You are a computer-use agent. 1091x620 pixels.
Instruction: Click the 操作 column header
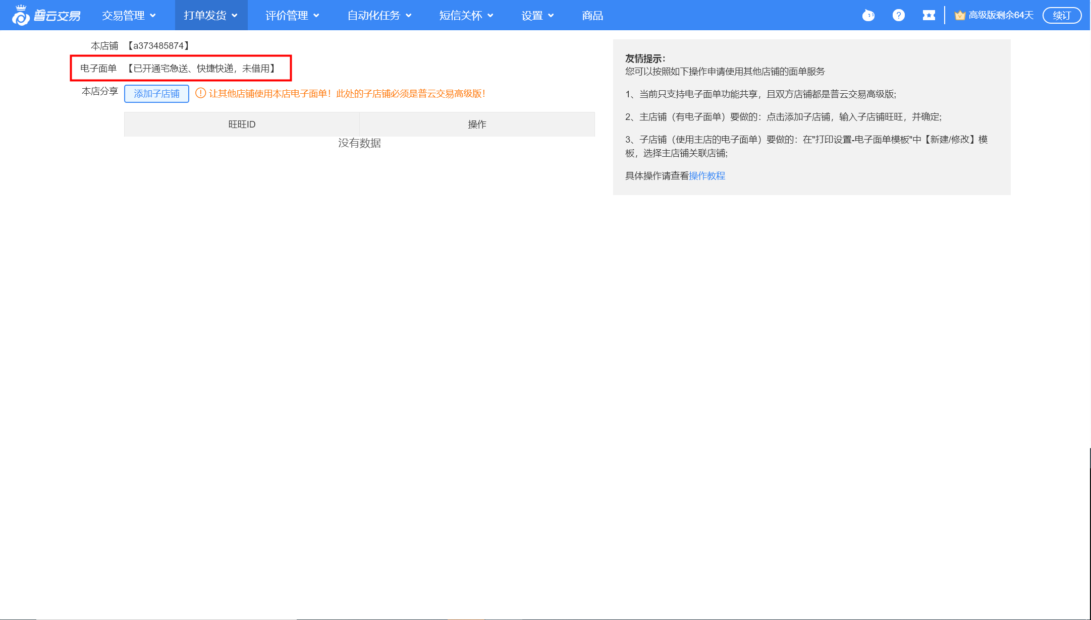click(477, 125)
